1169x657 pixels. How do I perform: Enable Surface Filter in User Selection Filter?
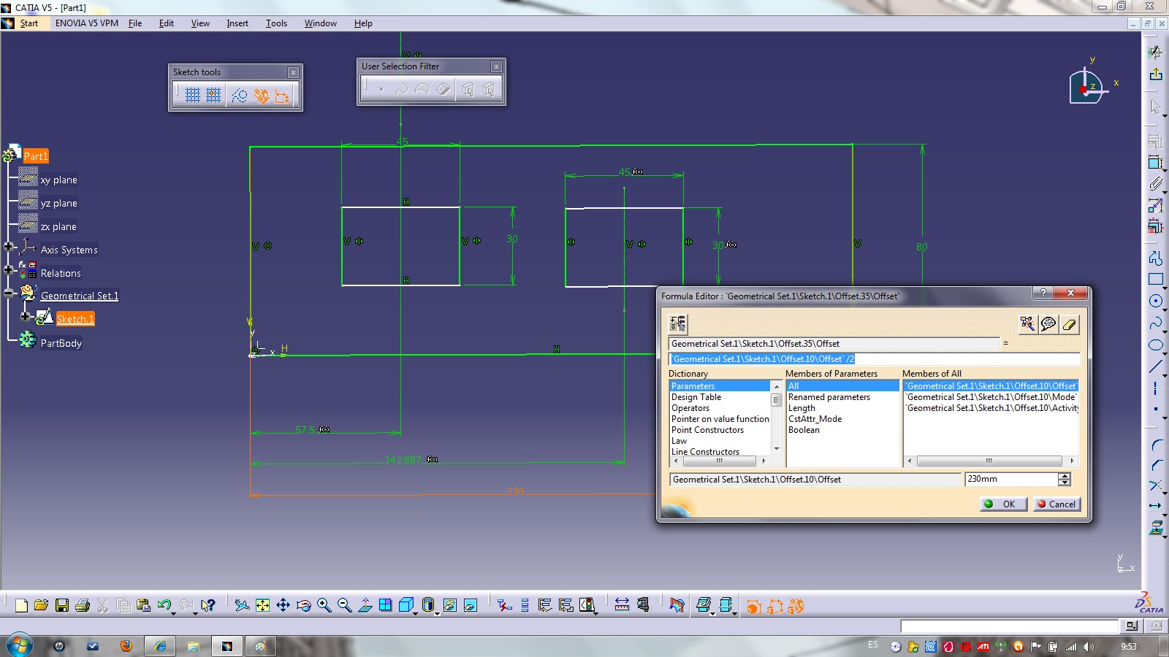[x=422, y=89]
